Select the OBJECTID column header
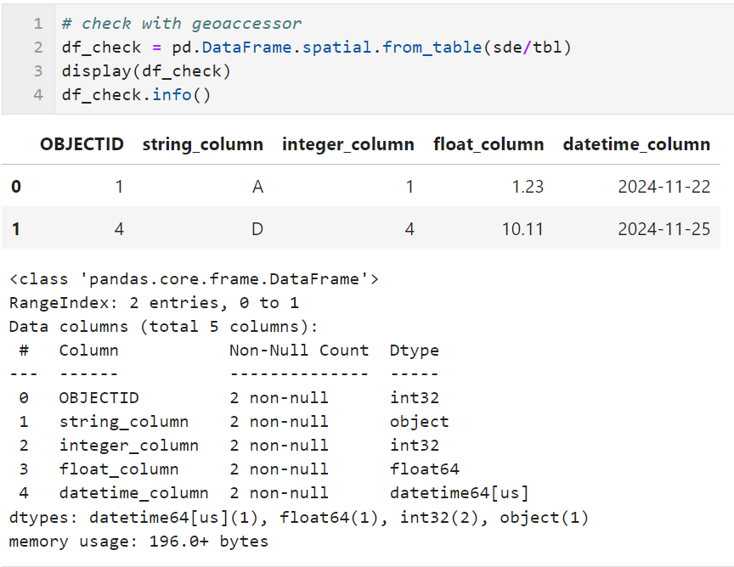This screenshot has width=734, height=567. [x=82, y=143]
